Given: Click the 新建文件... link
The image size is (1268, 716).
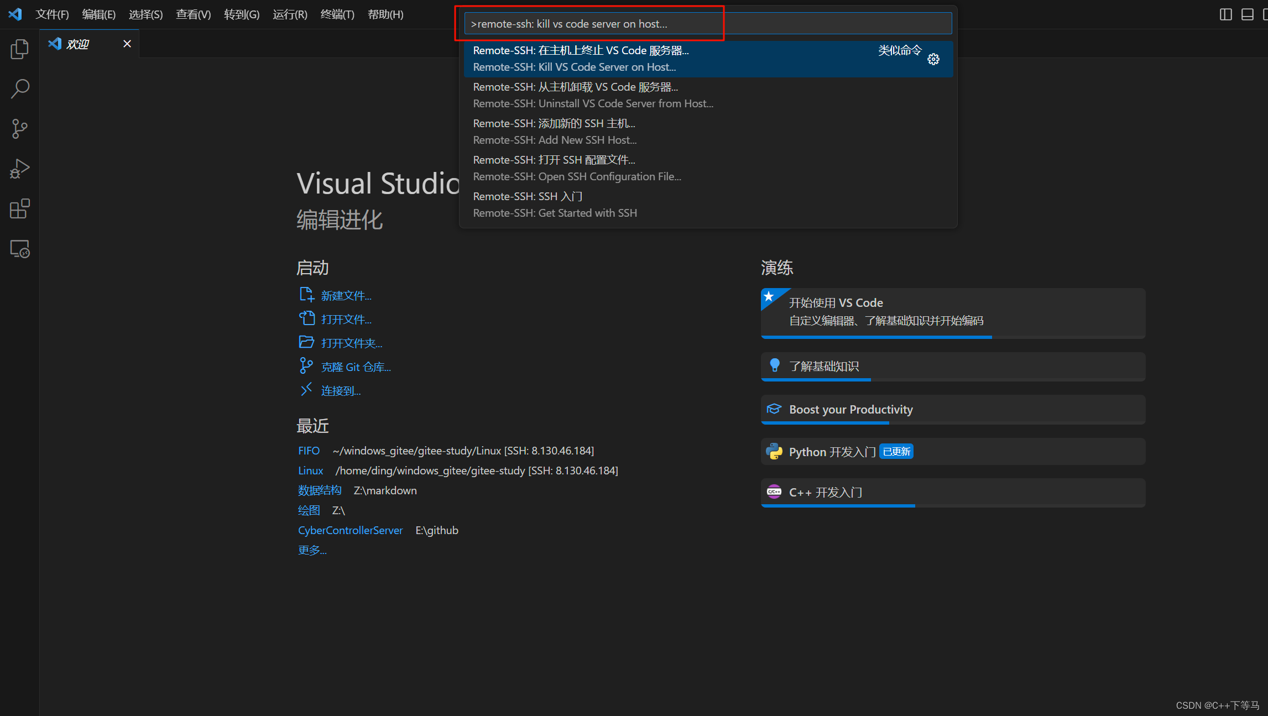Looking at the screenshot, I should click(x=346, y=296).
